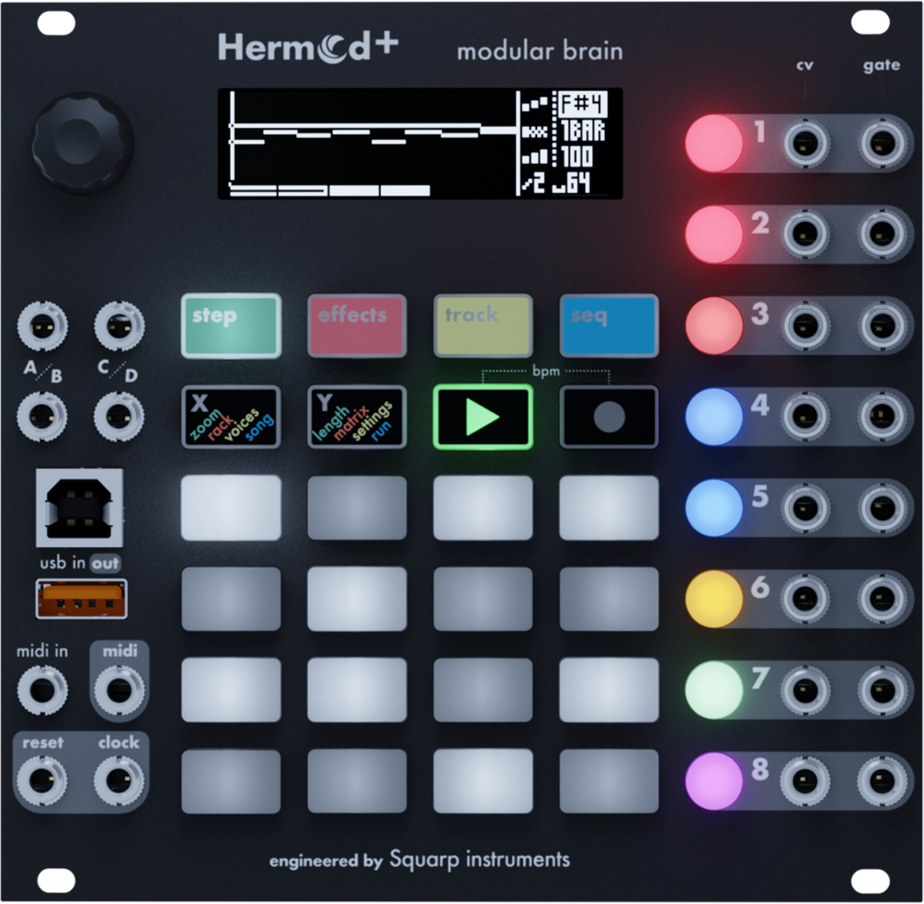Select track 1 red button

(713, 143)
